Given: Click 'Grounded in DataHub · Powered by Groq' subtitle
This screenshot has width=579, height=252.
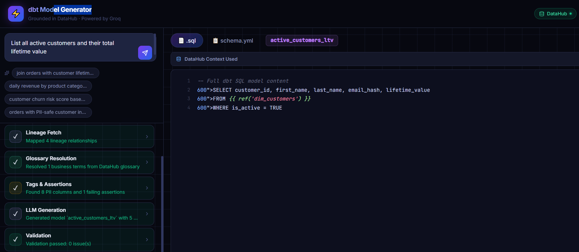Looking at the screenshot, I should (x=74, y=18).
